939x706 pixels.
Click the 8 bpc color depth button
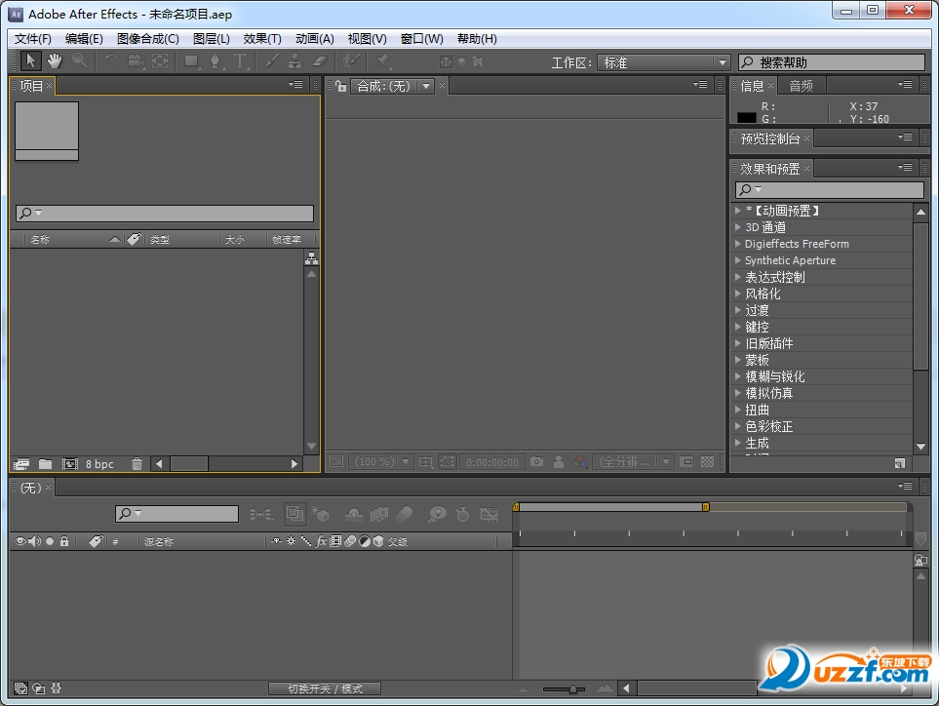click(x=99, y=464)
